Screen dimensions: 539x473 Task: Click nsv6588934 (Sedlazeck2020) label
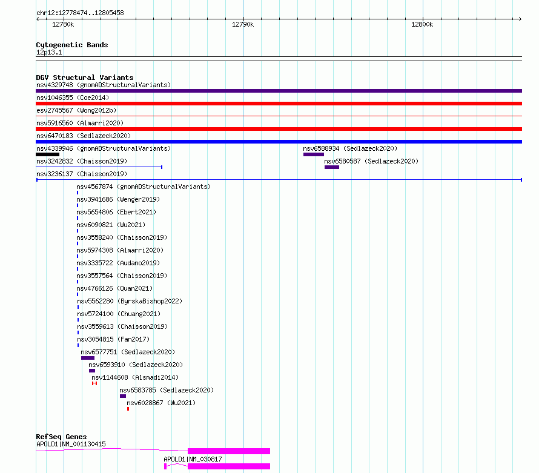350,148
